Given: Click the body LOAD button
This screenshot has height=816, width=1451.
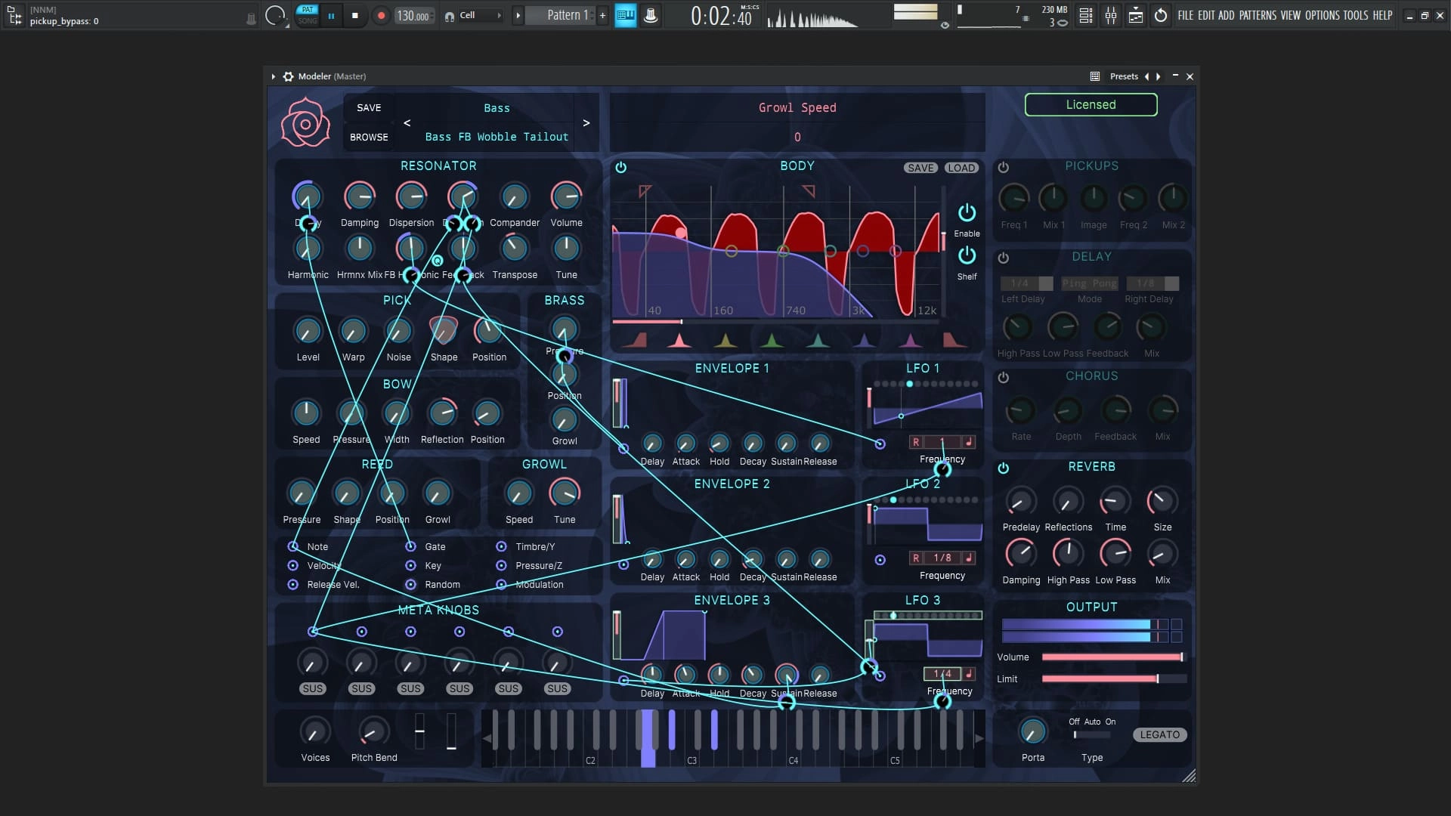Looking at the screenshot, I should pyautogui.click(x=961, y=168).
